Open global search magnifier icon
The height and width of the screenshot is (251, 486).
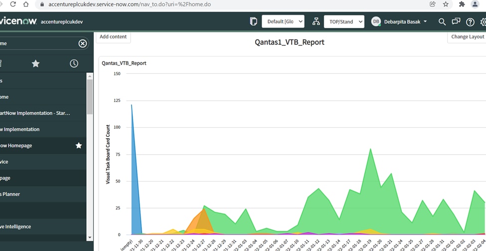click(442, 22)
